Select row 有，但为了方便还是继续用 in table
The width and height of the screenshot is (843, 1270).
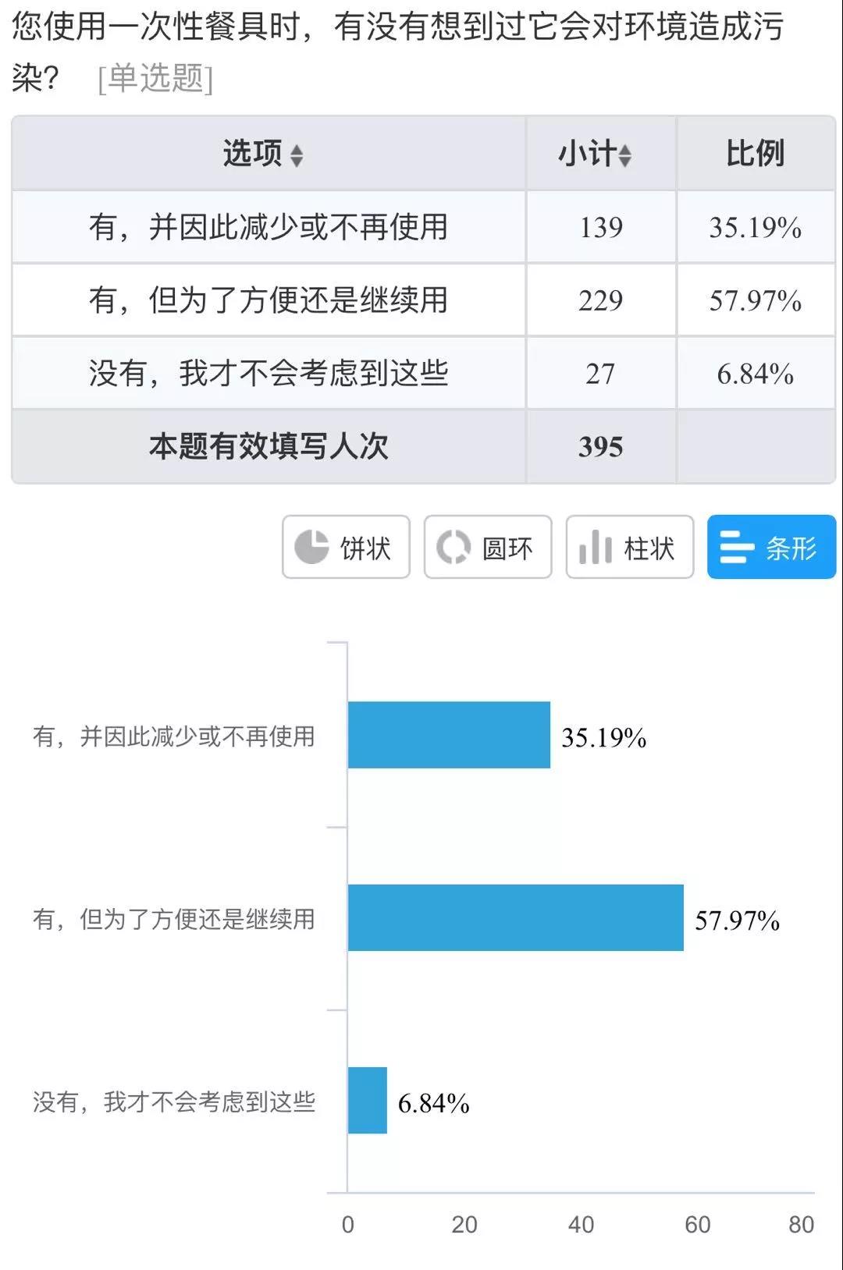click(x=269, y=300)
